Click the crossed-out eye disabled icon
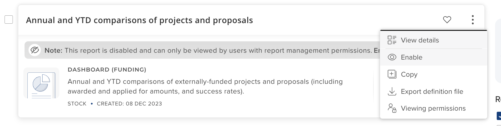Image resolution: width=501 pixels, height=126 pixels. pos(35,50)
